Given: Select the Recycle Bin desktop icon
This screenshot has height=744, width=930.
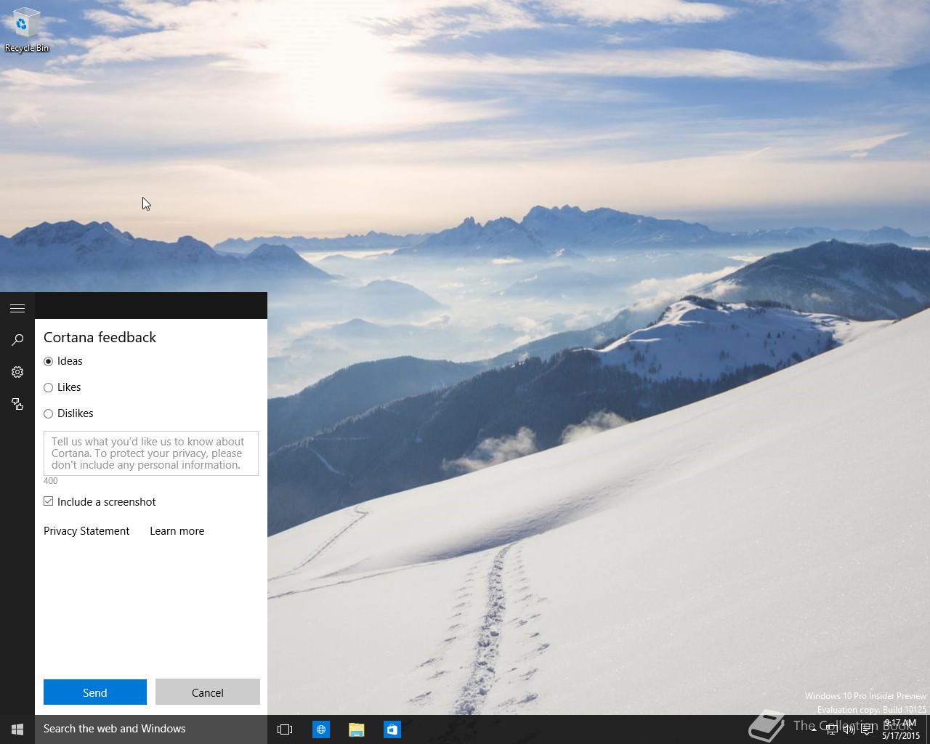Looking at the screenshot, I should [27, 29].
